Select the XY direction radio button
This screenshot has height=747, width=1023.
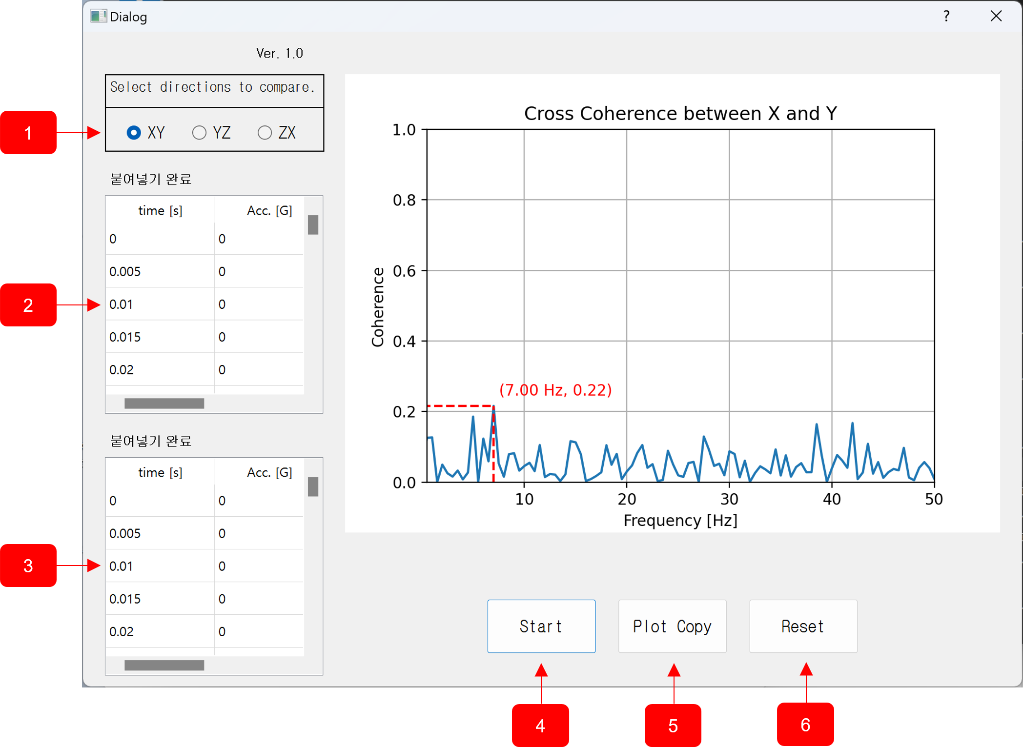(x=145, y=133)
